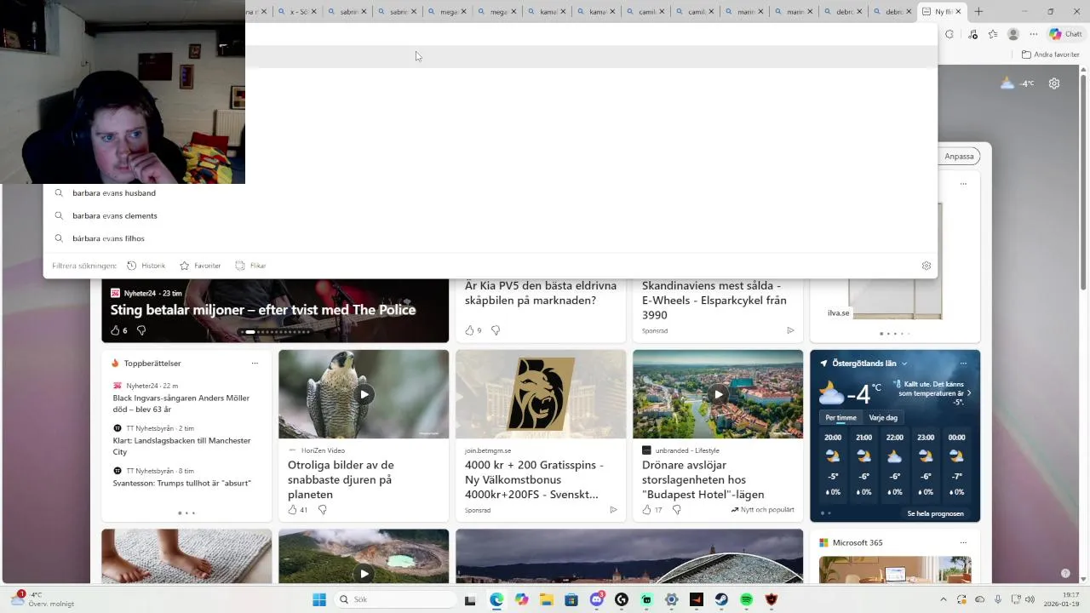Like the Otroliga bilder article
Screen dimensions: 1090x613
point(292,510)
